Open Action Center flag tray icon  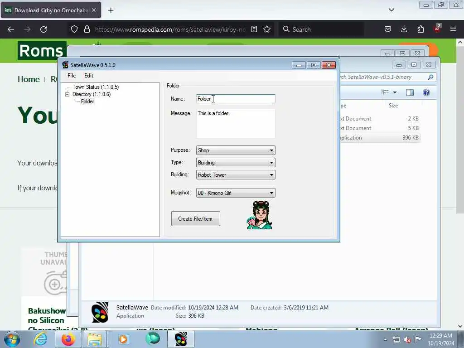click(418, 339)
